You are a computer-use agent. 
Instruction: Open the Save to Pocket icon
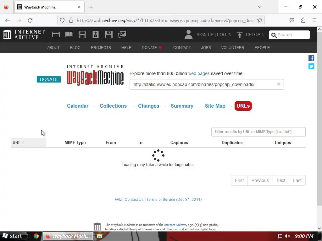(291, 20)
